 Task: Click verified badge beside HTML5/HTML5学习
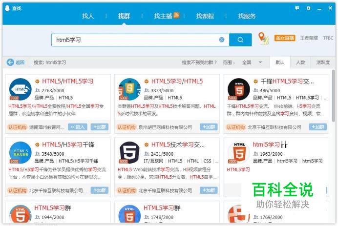coord(37,81)
